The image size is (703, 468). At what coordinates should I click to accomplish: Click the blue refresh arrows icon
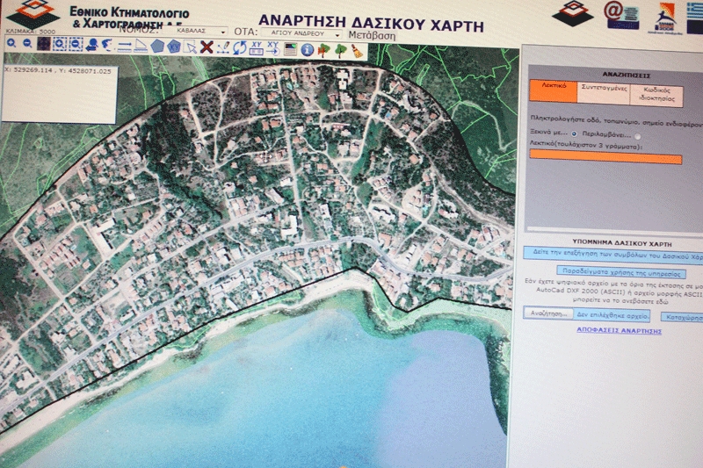(x=239, y=47)
